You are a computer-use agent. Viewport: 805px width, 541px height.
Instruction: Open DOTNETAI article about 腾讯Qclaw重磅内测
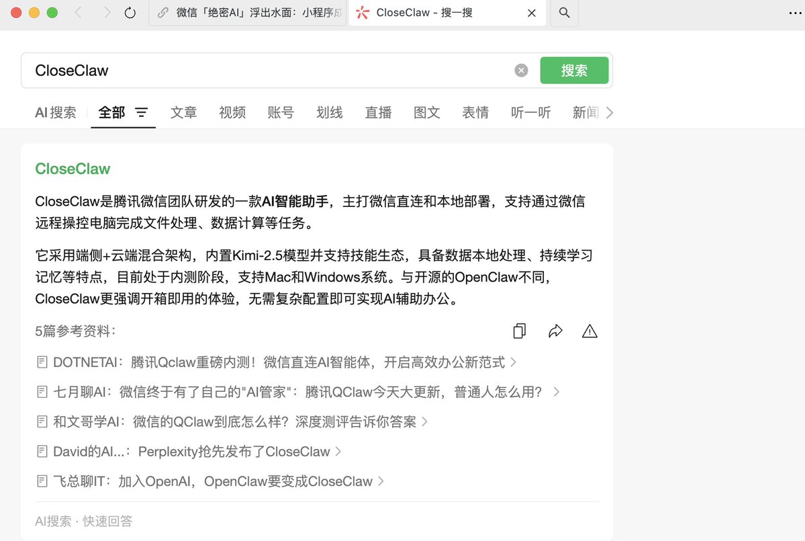279,362
